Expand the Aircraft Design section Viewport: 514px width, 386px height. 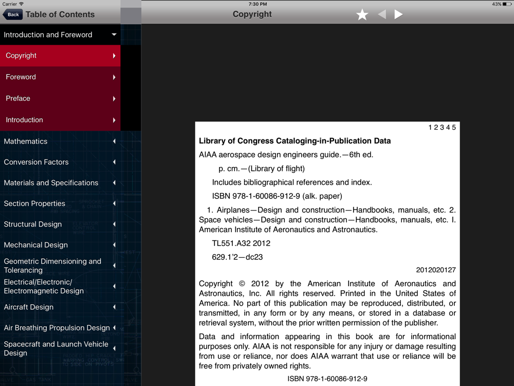(60, 307)
